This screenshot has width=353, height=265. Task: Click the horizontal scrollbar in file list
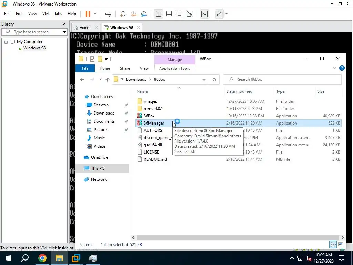click(238, 237)
